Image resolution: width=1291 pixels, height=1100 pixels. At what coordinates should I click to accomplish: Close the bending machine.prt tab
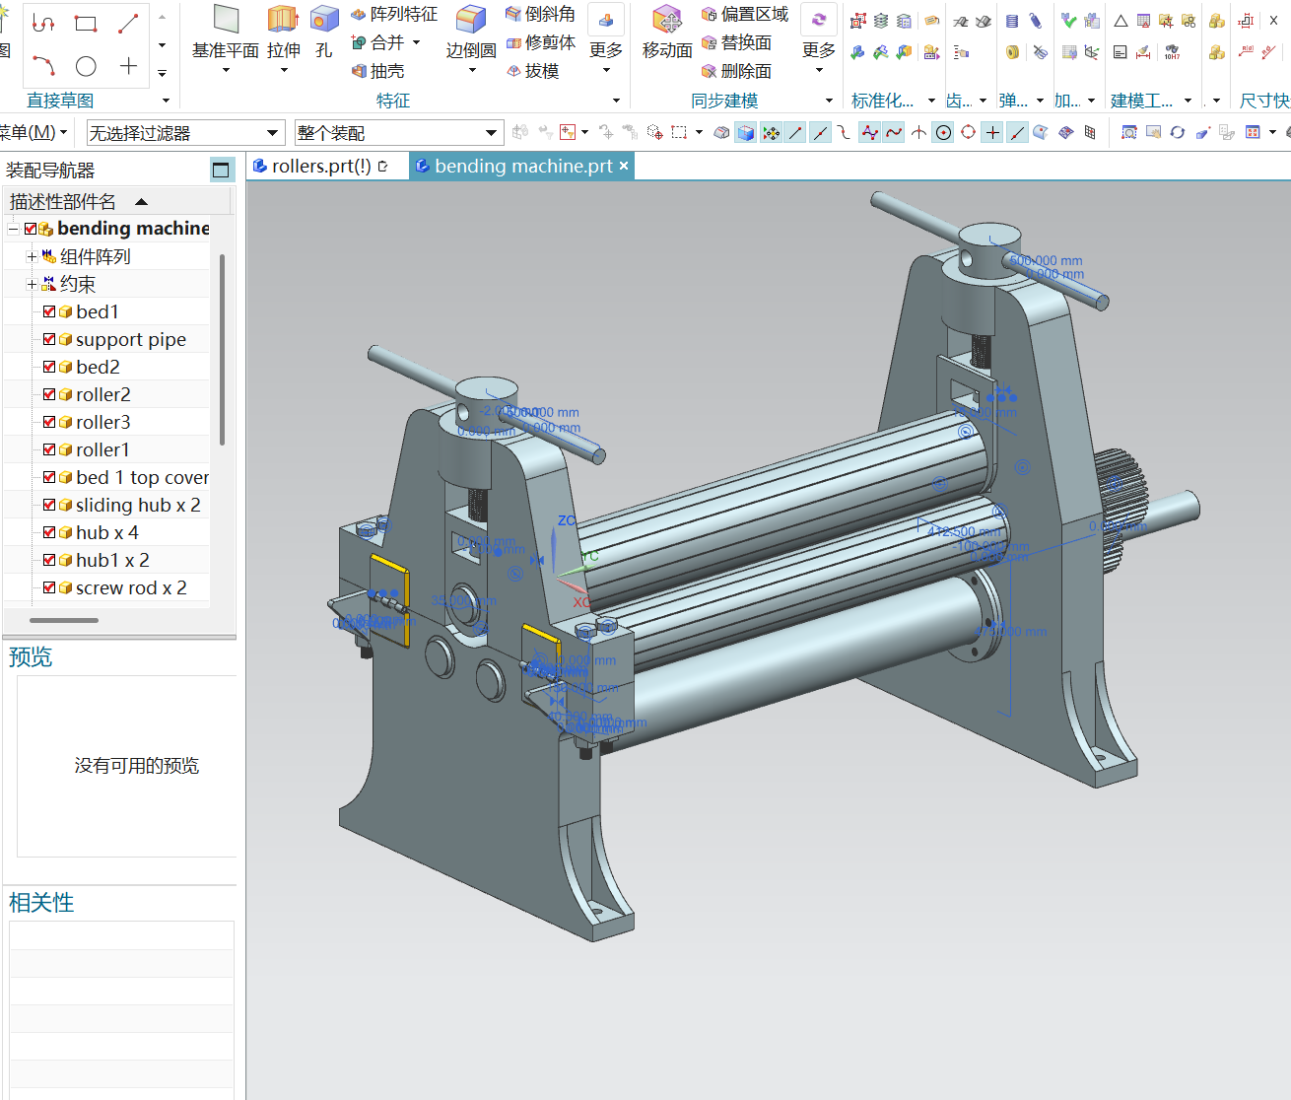[624, 167]
